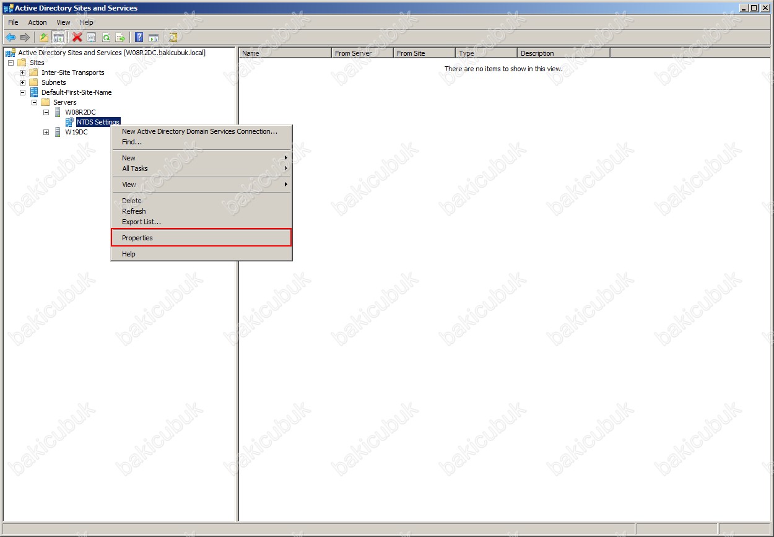Click the W19DC server icon
This screenshot has height=537, width=774.
pos(58,132)
